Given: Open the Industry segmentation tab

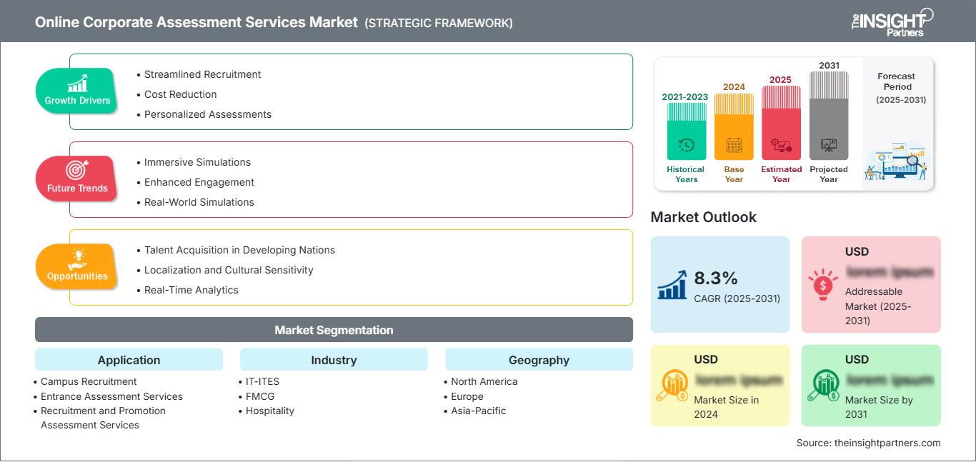Looking at the screenshot, I should (334, 359).
